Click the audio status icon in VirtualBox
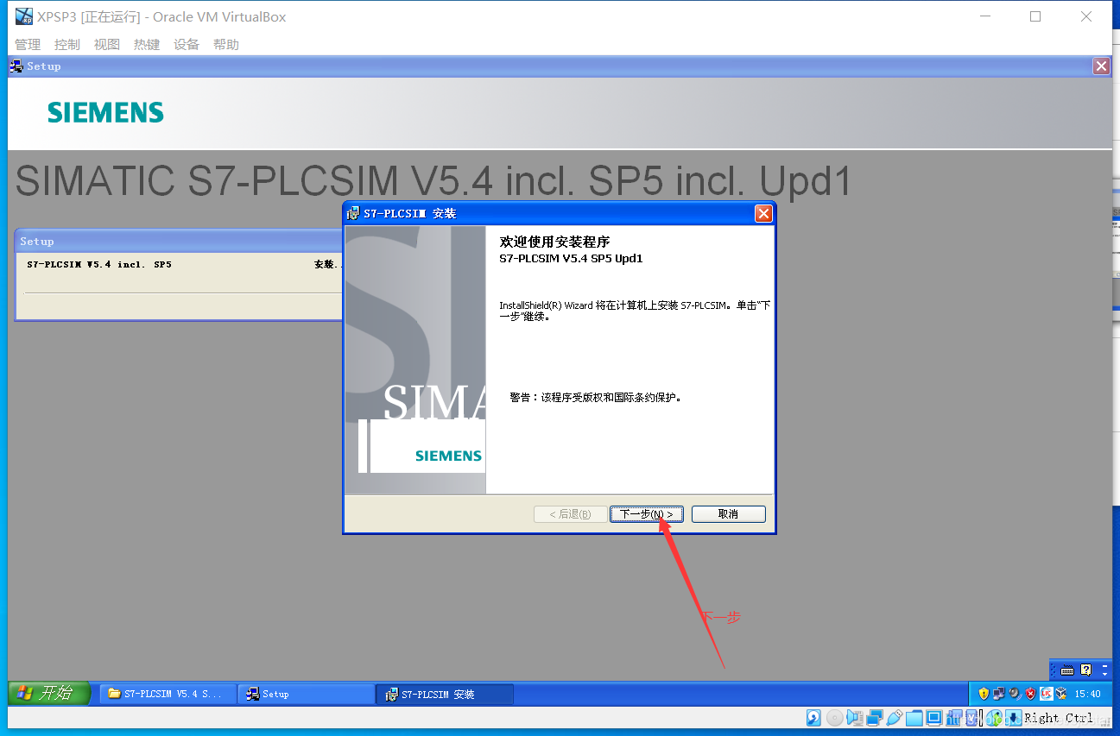Image resolution: width=1120 pixels, height=736 pixels. [855, 717]
